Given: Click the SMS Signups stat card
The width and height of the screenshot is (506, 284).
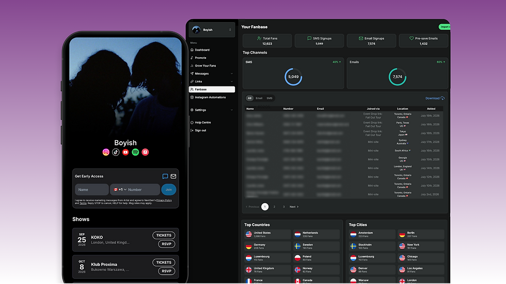Looking at the screenshot, I should [319, 41].
